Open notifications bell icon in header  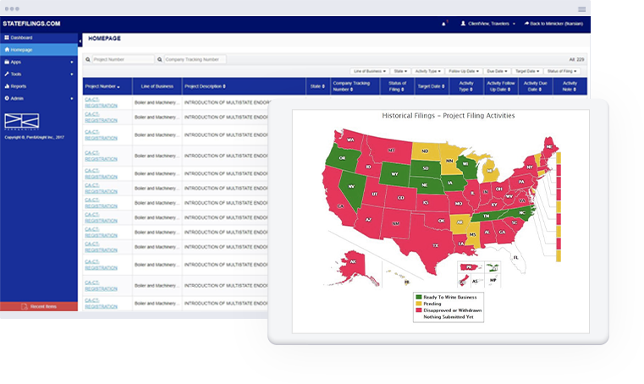coord(443,24)
